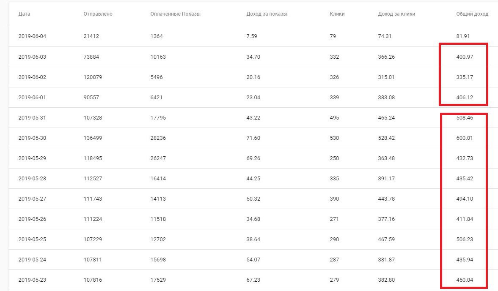Sort by the Отправлено column header
The height and width of the screenshot is (291, 498).
pos(98,14)
